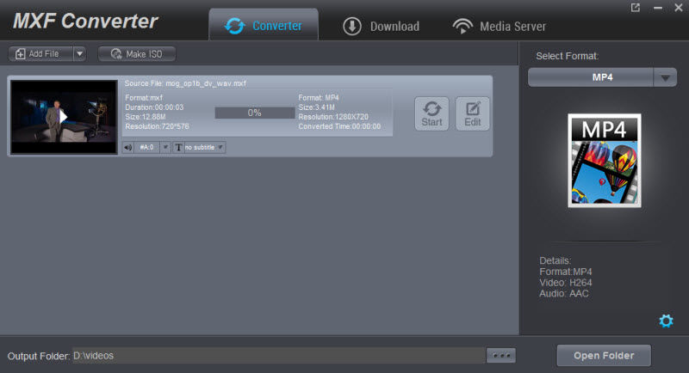Click the subtitle T icon
Screen dimensions: 689x373
pos(178,147)
